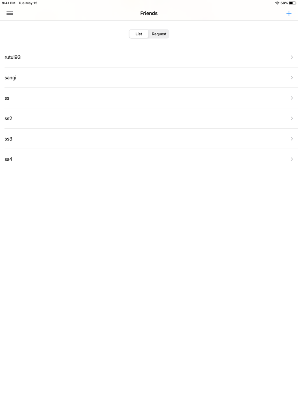Open the hamburger side menu
Screen dimensions: 298x398
click(10, 13)
